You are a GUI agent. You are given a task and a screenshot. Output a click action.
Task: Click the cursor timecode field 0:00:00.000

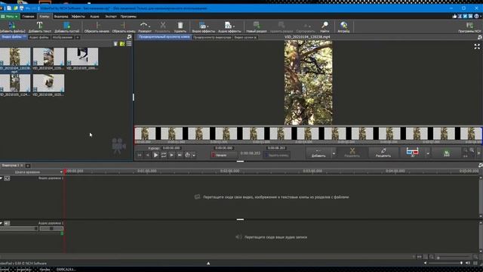[171, 148]
